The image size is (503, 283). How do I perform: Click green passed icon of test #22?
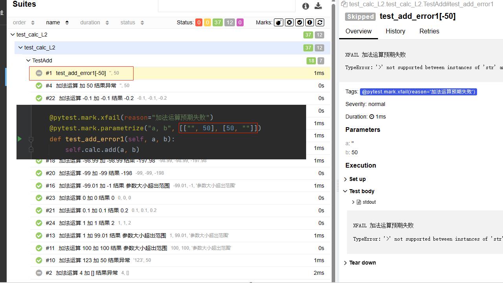pyautogui.click(x=39, y=98)
